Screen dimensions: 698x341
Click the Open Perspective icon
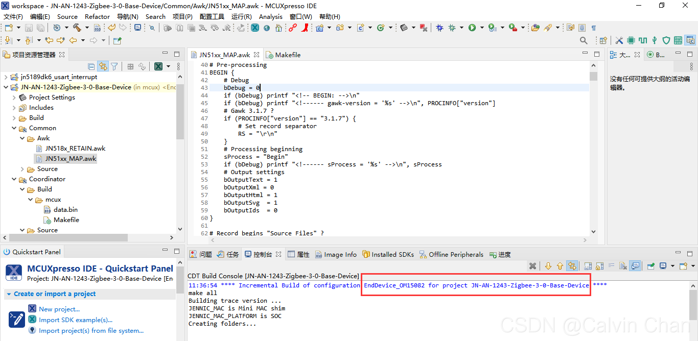pos(603,40)
